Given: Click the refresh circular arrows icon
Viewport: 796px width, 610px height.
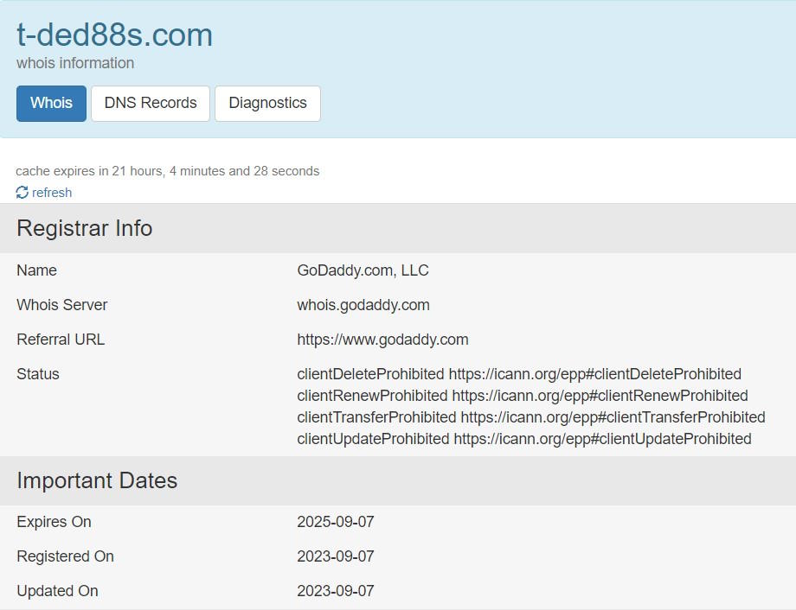Looking at the screenshot, I should pos(20,192).
